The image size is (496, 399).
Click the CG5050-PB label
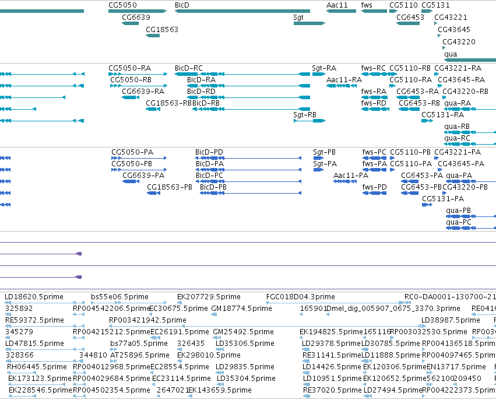[132, 164]
